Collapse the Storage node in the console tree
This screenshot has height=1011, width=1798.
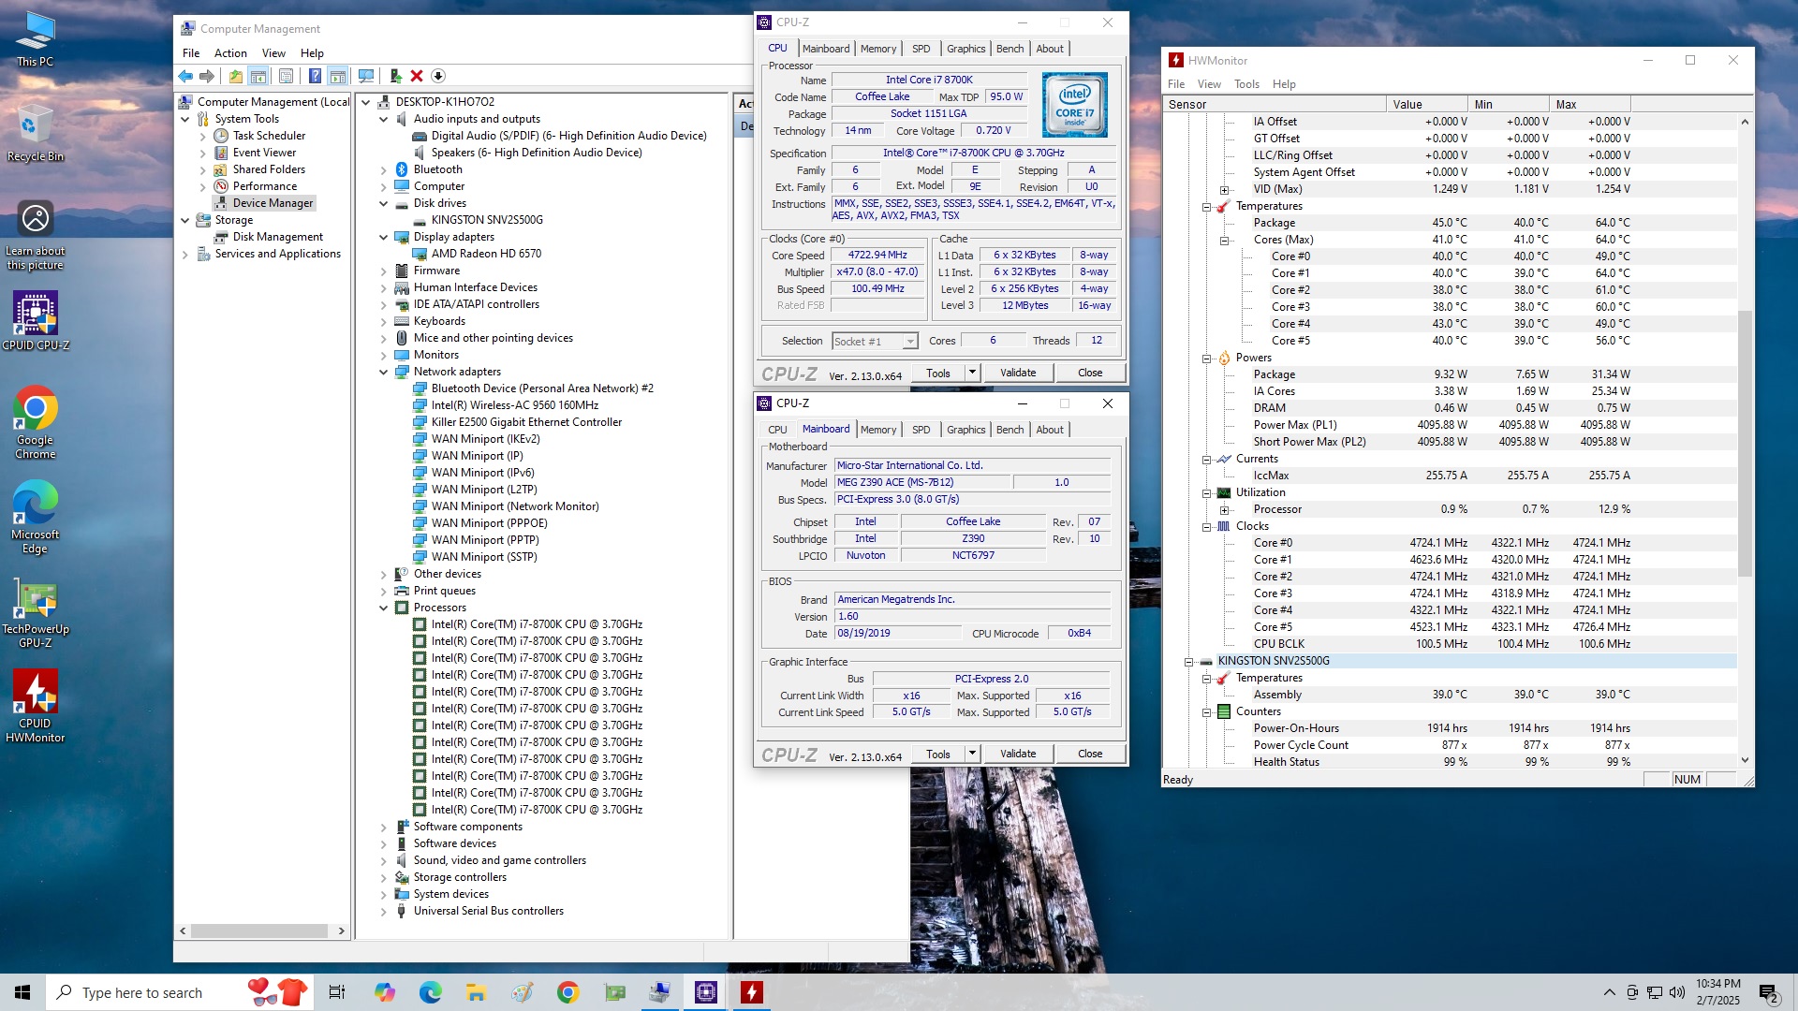[x=184, y=220]
